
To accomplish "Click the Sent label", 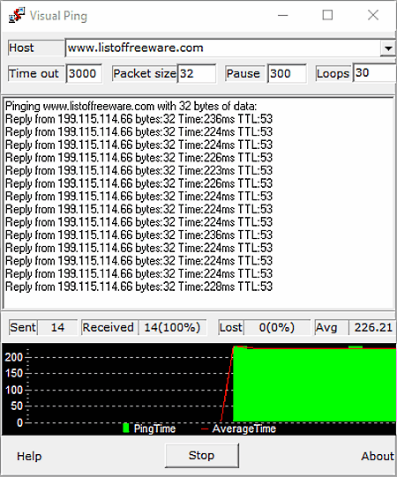I will 23,327.
